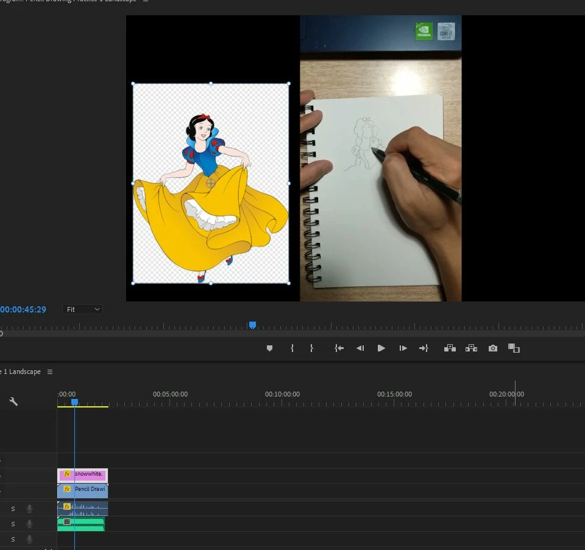
Task: Switch to the 1 Landscape sequence tab
Action: (x=21, y=372)
